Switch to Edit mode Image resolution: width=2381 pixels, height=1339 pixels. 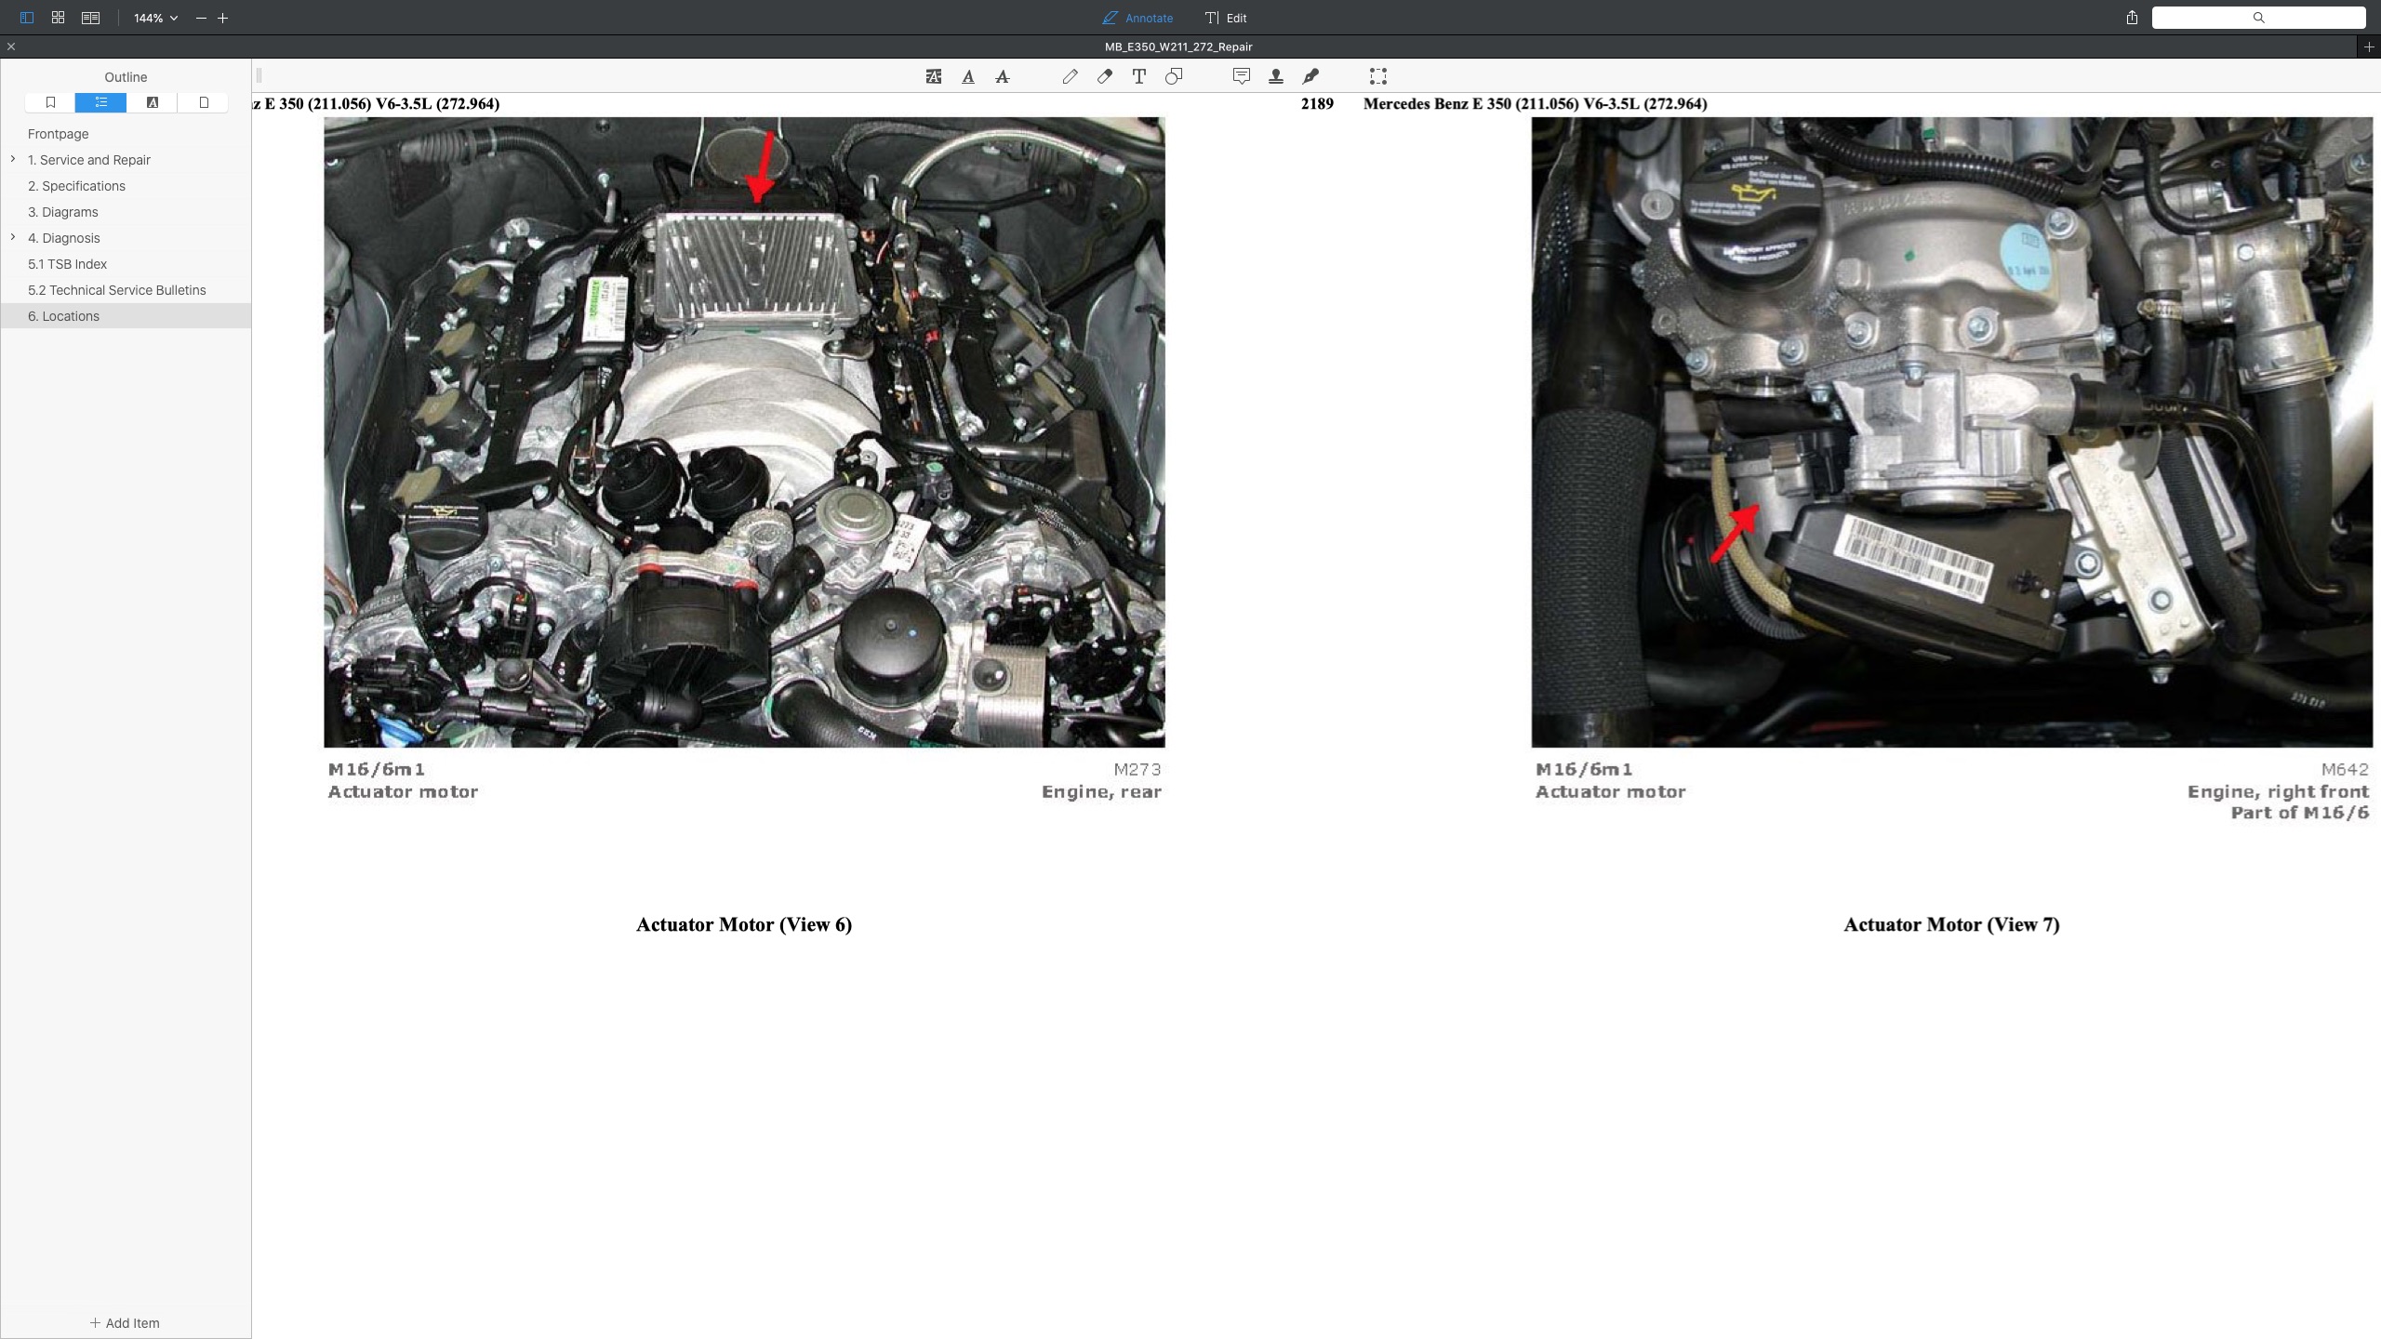click(x=1225, y=18)
